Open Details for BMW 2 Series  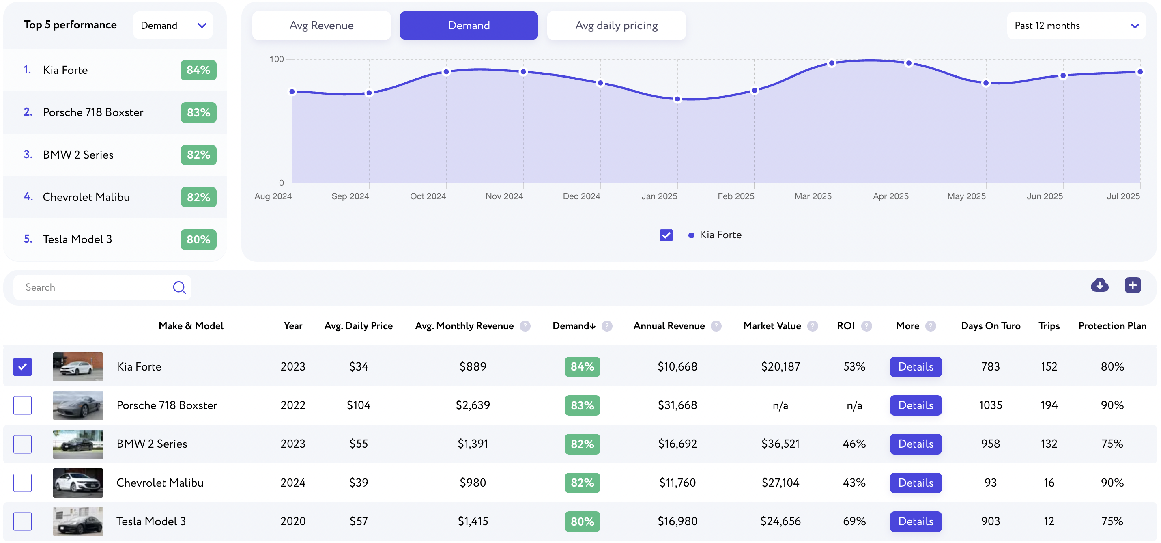916,444
